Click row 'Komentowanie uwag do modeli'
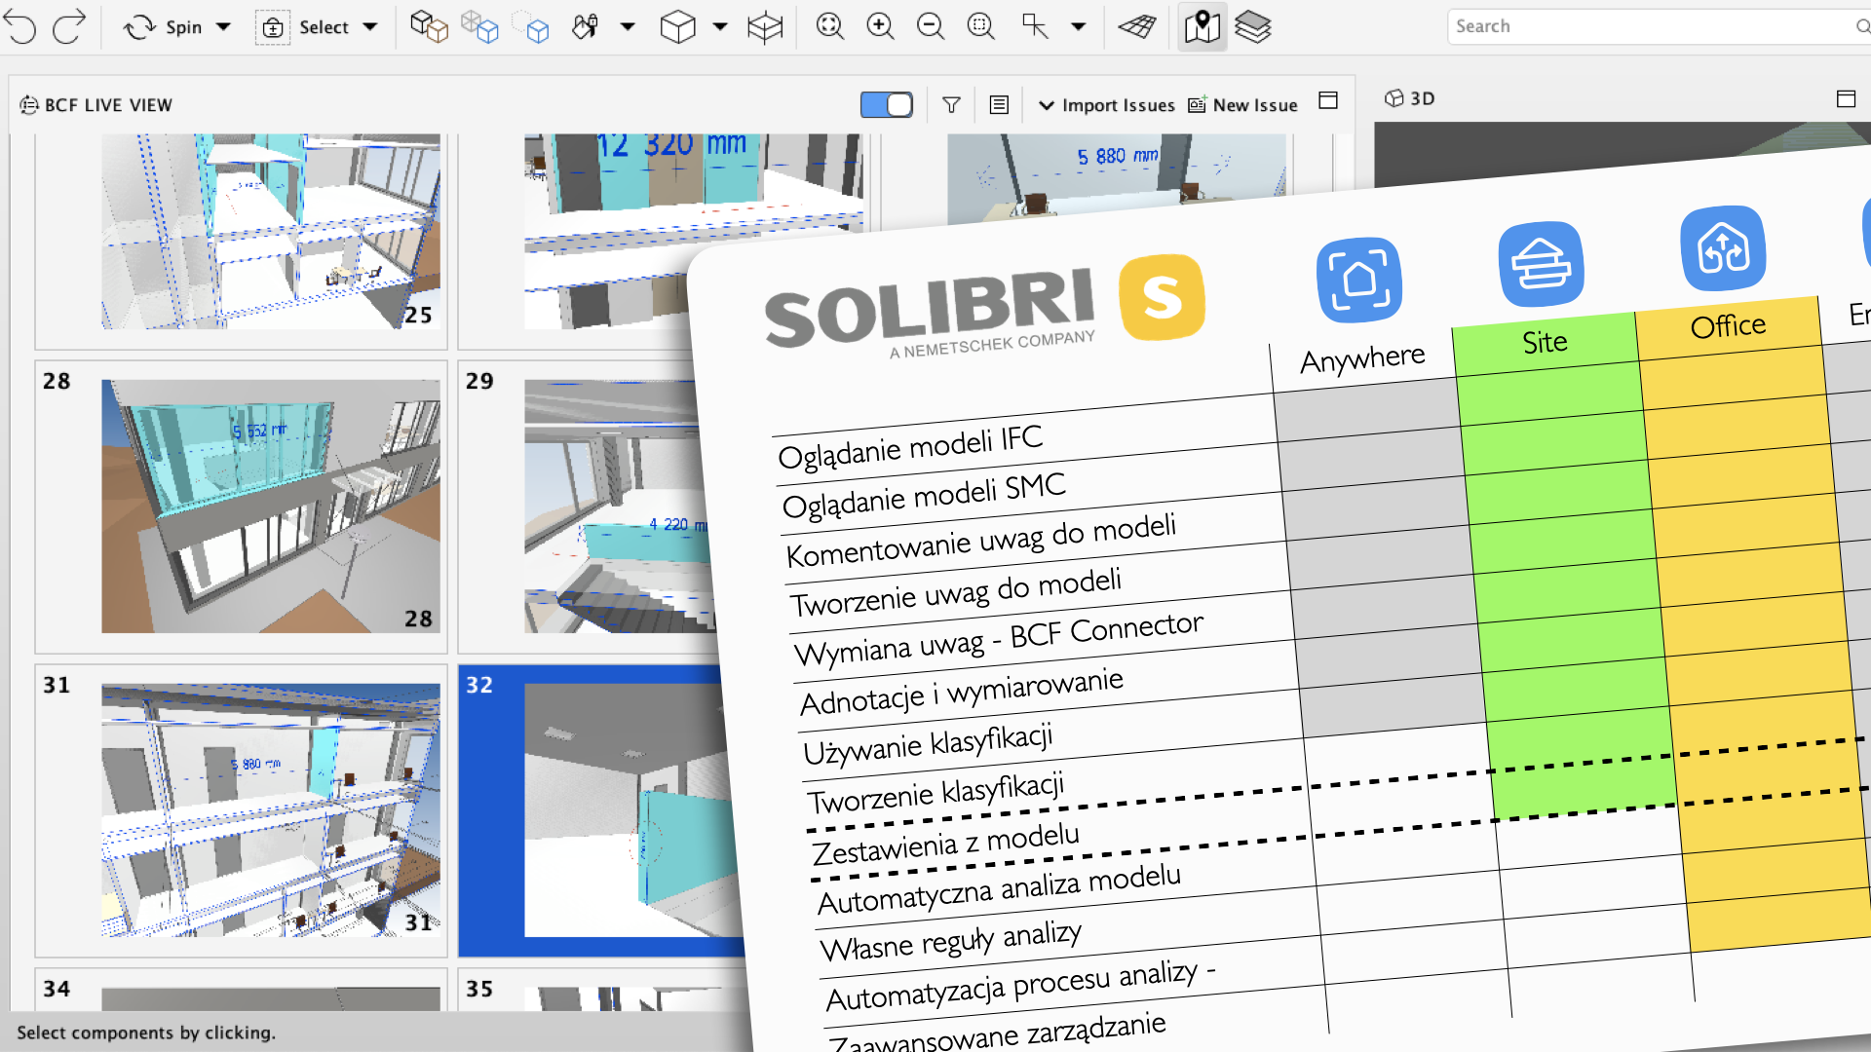This screenshot has height=1052, width=1871. [981, 541]
